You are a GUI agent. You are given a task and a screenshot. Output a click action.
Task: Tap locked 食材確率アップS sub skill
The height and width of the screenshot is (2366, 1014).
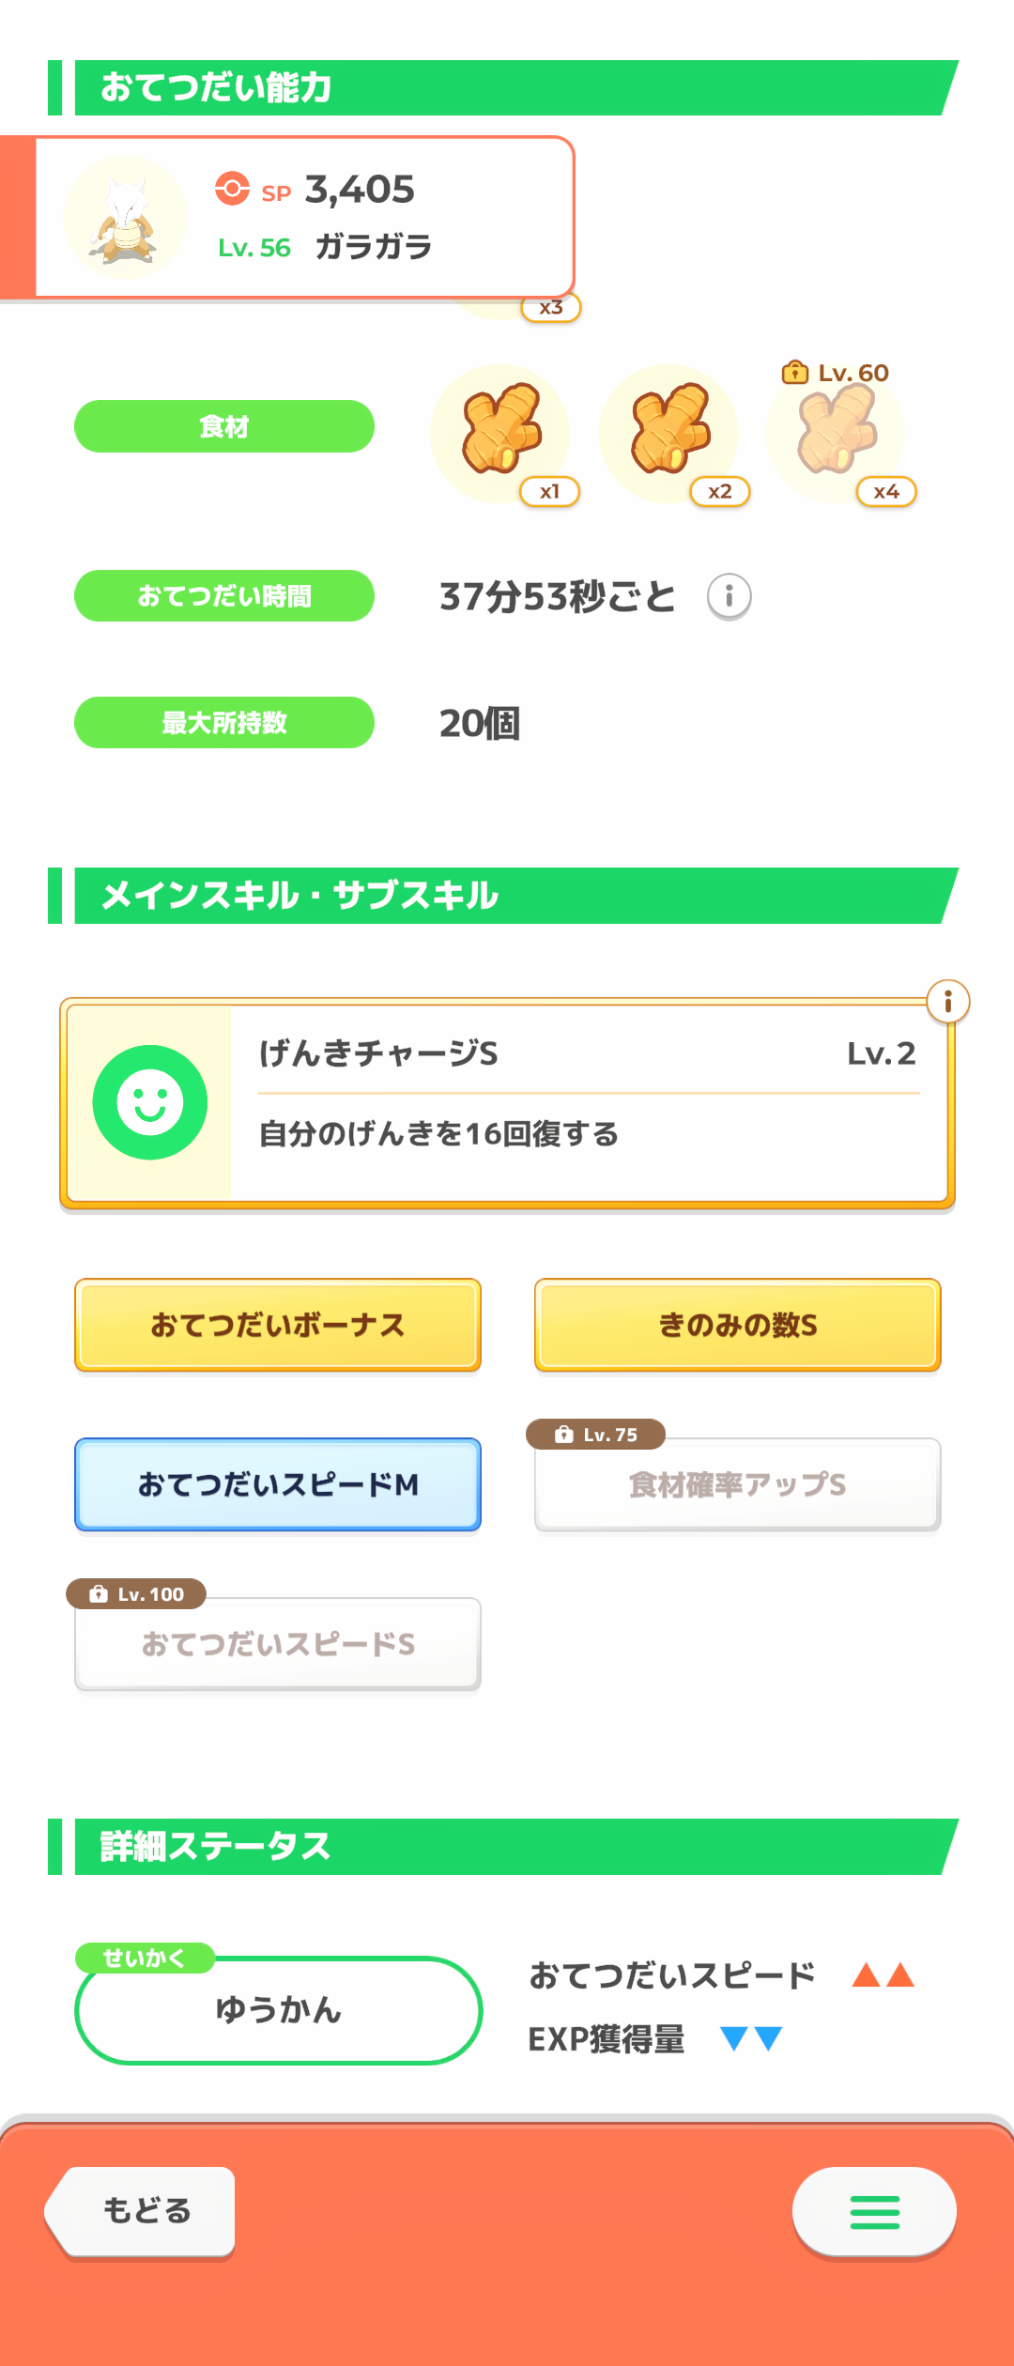pyautogui.click(x=738, y=1484)
